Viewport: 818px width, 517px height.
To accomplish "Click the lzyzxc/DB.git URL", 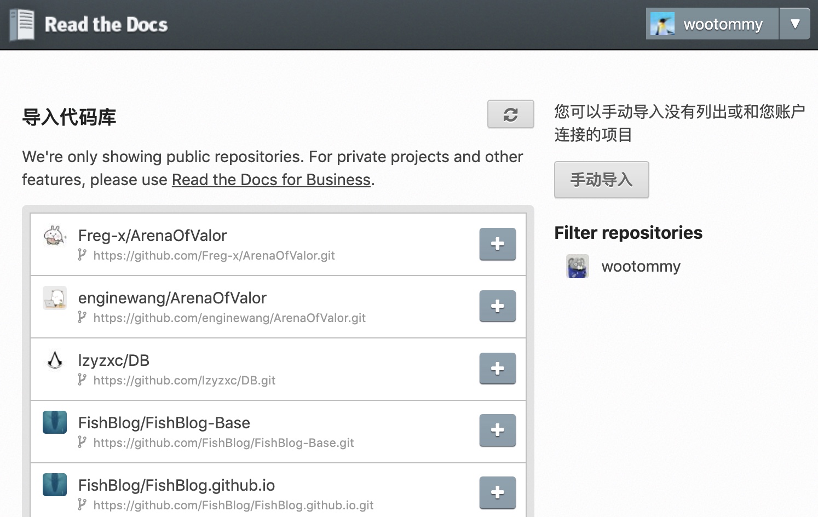I will [x=185, y=380].
